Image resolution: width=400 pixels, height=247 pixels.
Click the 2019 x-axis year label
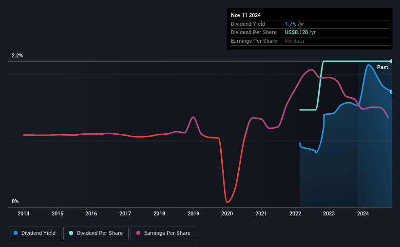(x=193, y=213)
